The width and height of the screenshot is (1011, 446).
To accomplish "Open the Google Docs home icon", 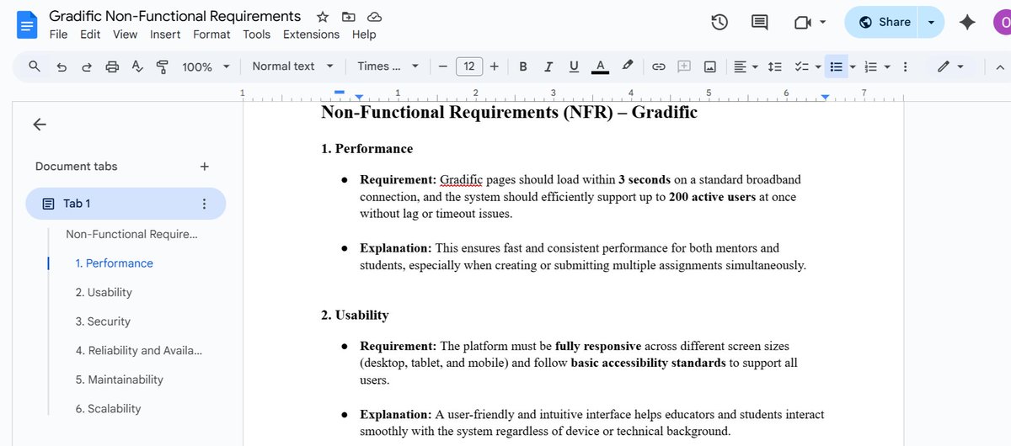I will click(x=27, y=24).
